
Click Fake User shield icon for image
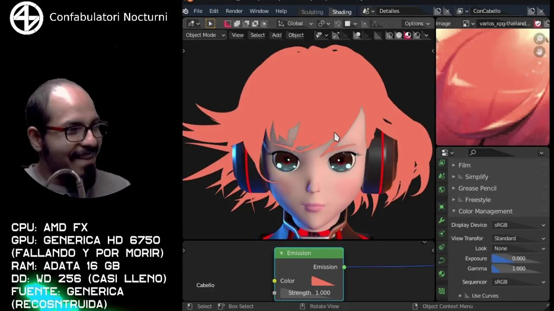point(538,23)
